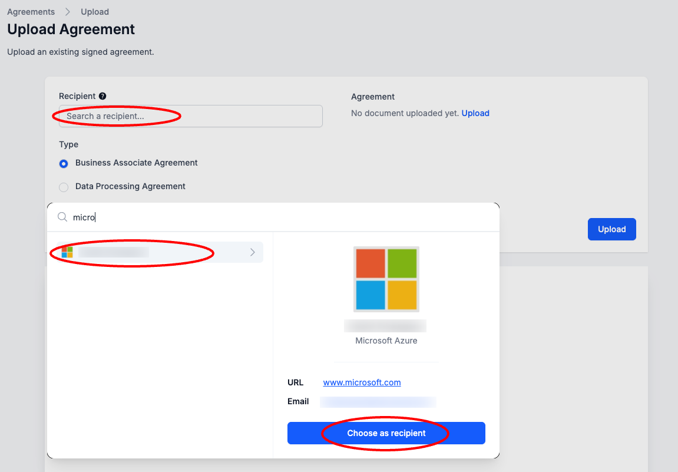Click the small Microsoft logo in results
Image resolution: width=678 pixels, height=472 pixels.
tap(67, 252)
